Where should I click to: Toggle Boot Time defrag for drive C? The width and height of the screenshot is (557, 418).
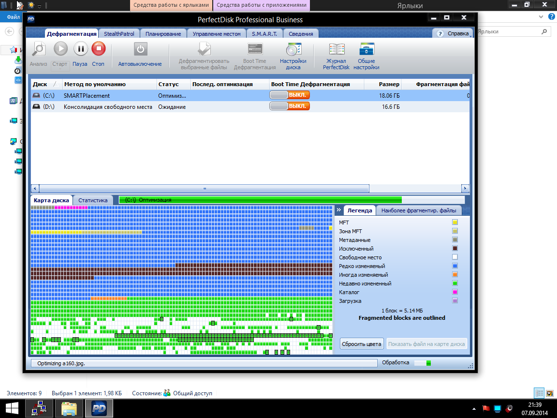tap(290, 95)
